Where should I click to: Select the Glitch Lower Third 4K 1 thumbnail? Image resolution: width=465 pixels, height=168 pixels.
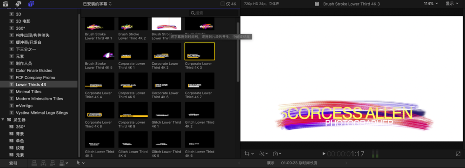pyautogui.click(x=166, y=110)
